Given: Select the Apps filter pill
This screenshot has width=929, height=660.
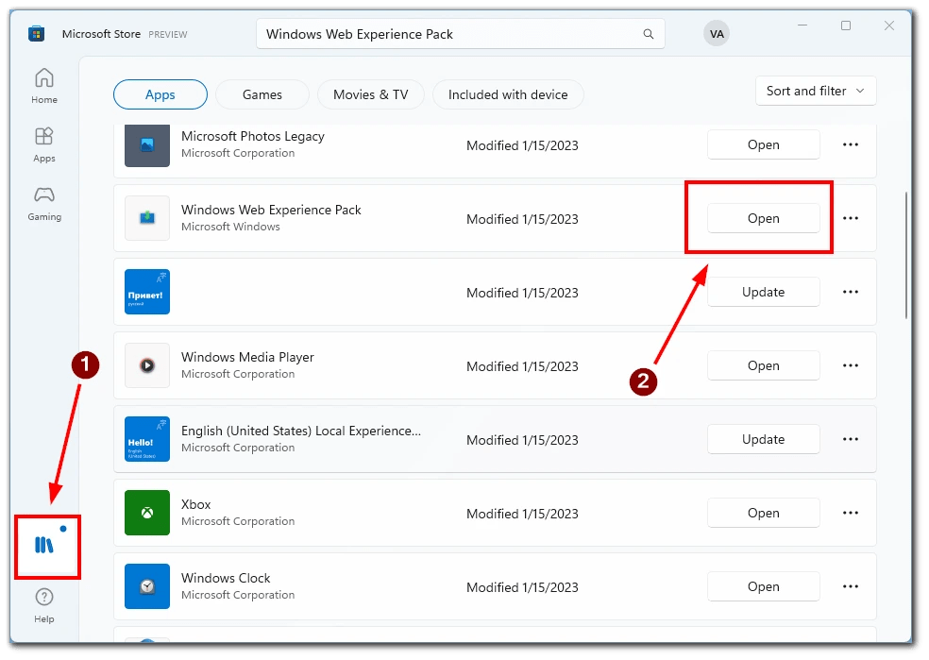Looking at the screenshot, I should click(160, 94).
